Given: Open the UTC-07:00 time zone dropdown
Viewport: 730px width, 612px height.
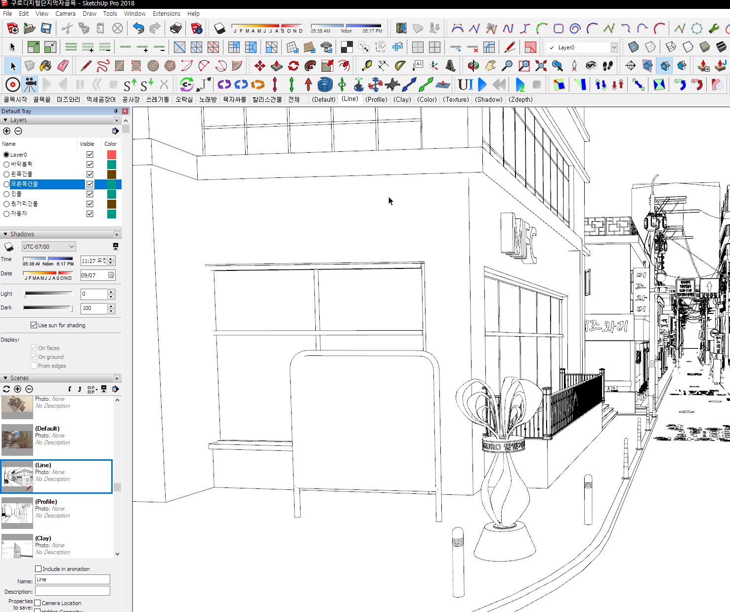Looking at the screenshot, I should pos(48,247).
